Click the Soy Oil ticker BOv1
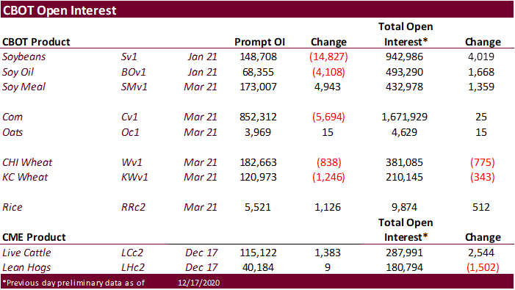Viewport: 515px width, 290px height. (x=134, y=72)
